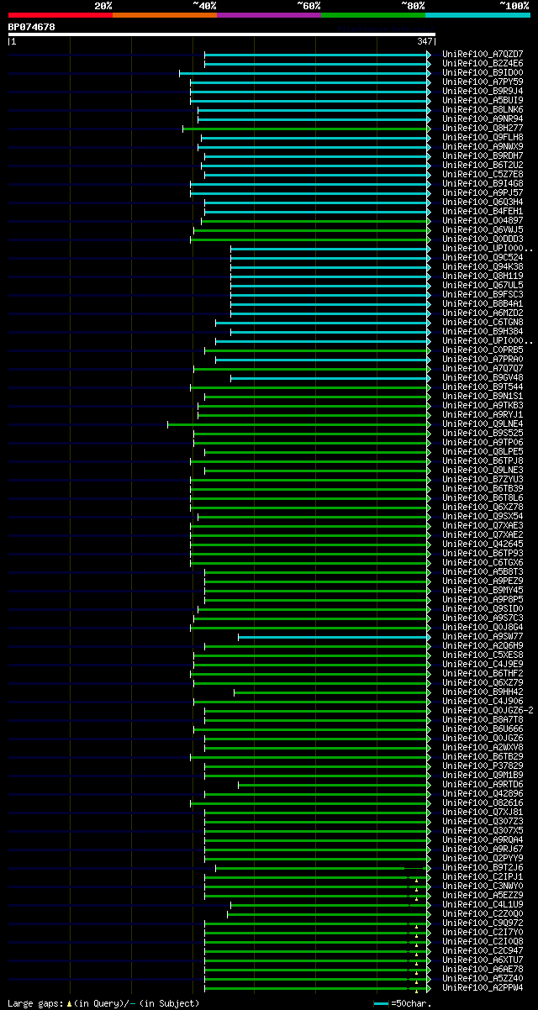
Task: Select the UniRef100_P37829 label
Action: (483, 765)
